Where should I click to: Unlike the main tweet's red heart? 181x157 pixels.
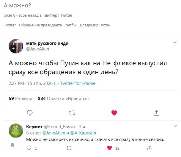coord(114,113)
